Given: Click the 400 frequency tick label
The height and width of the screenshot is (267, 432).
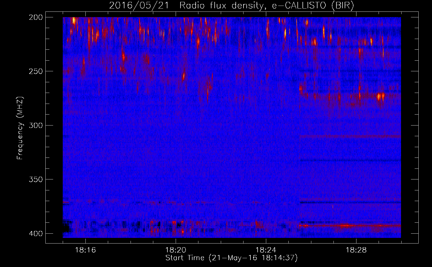Looking at the screenshot, I should [36, 234].
